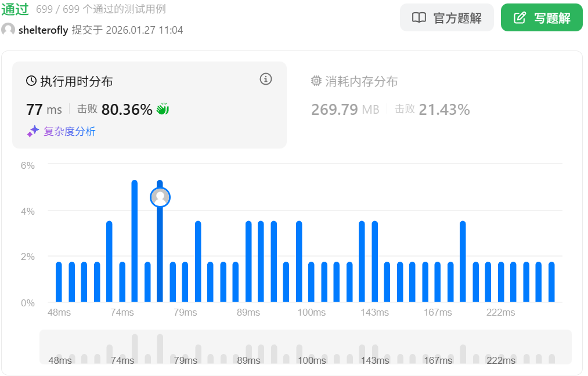
Task: Click the 通过 accepted status text
Action: click(15, 9)
